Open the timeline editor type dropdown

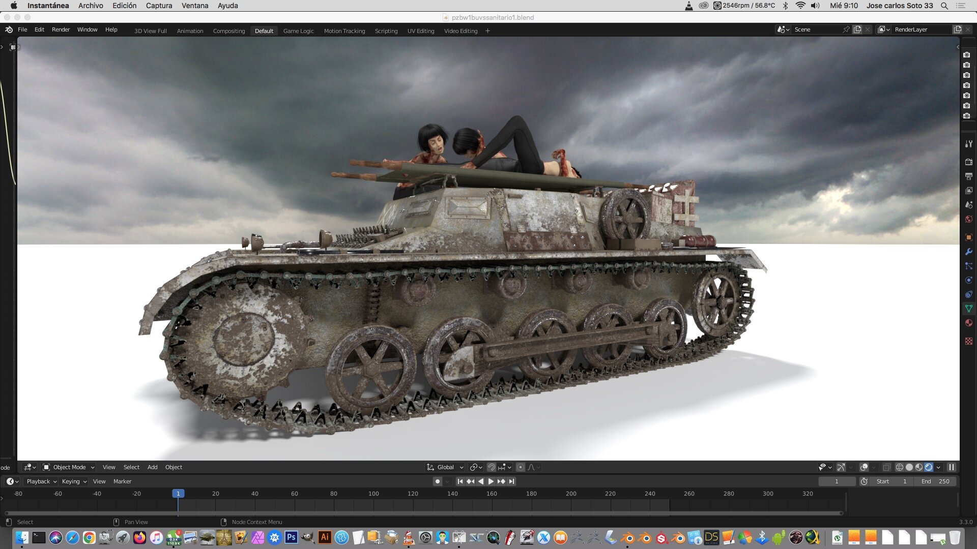click(x=13, y=481)
